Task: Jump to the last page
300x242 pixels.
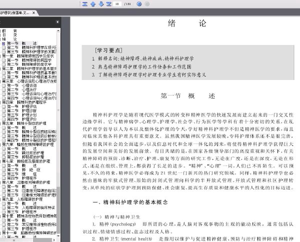Action: point(109,4)
